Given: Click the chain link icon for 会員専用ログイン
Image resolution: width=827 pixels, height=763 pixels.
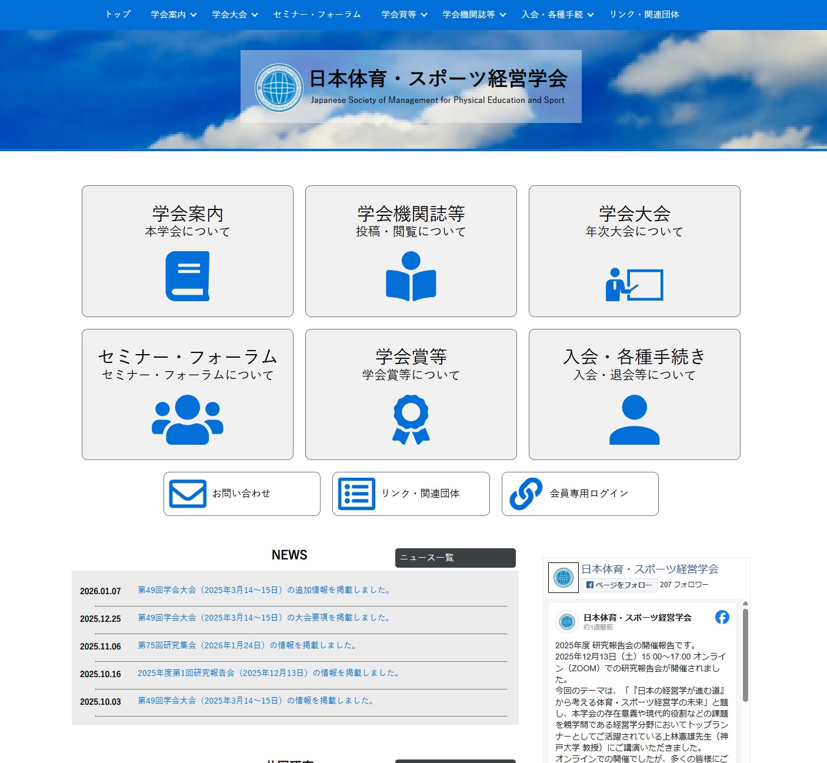Looking at the screenshot, I should click(x=525, y=494).
